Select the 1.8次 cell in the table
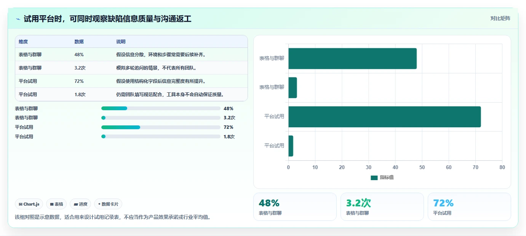The height and width of the screenshot is (236, 526). 80,95
